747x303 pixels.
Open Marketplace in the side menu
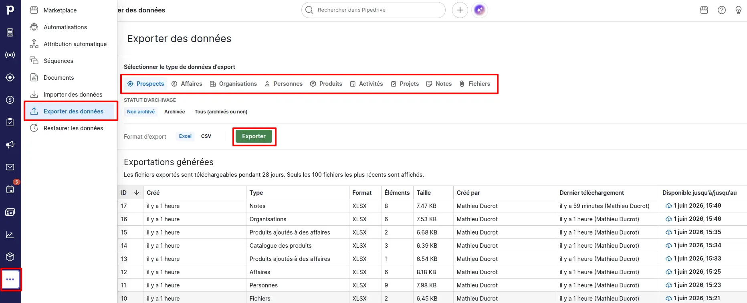[70, 10]
